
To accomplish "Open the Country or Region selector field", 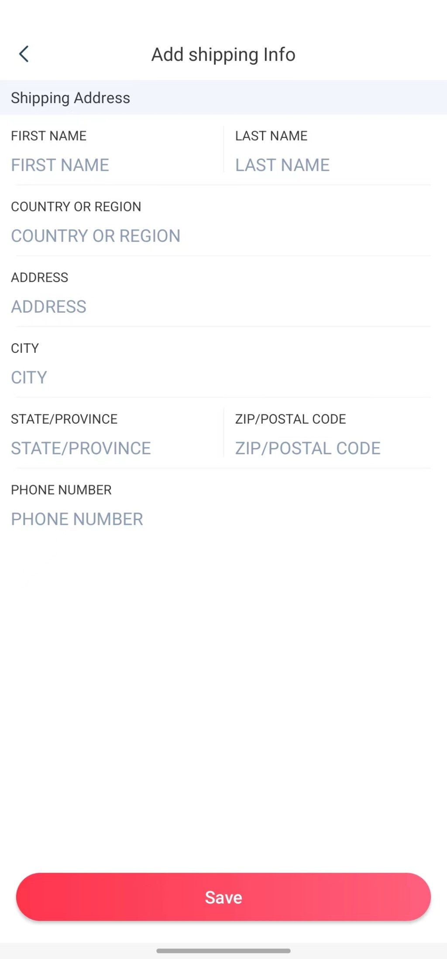I will click(x=96, y=236).
